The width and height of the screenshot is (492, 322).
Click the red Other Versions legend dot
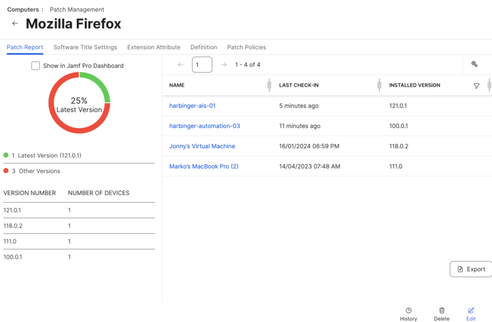pos(6,171)
